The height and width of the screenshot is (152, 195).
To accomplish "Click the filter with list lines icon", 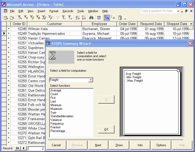I will click(x=26, y=17).
